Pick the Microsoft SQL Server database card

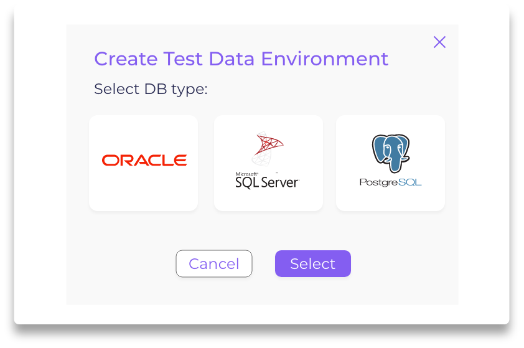tap(268, 163)
